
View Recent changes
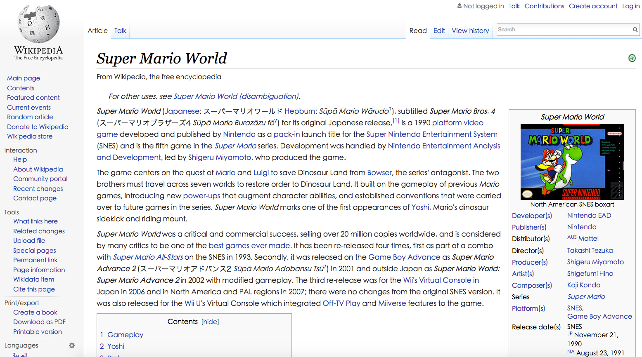coord(38,189)
